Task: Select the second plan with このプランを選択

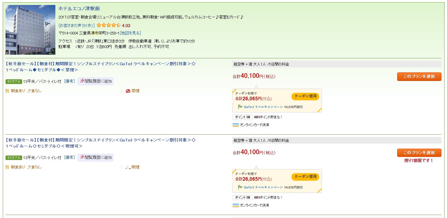Action: coord(419,153)
